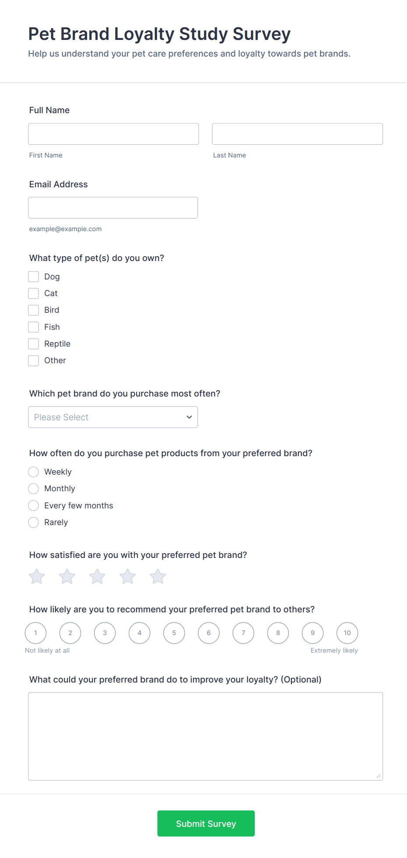The width and height of the screenshot is (407, 858).
Task: Tick the Cat checkbox
Action: [34, 293]
